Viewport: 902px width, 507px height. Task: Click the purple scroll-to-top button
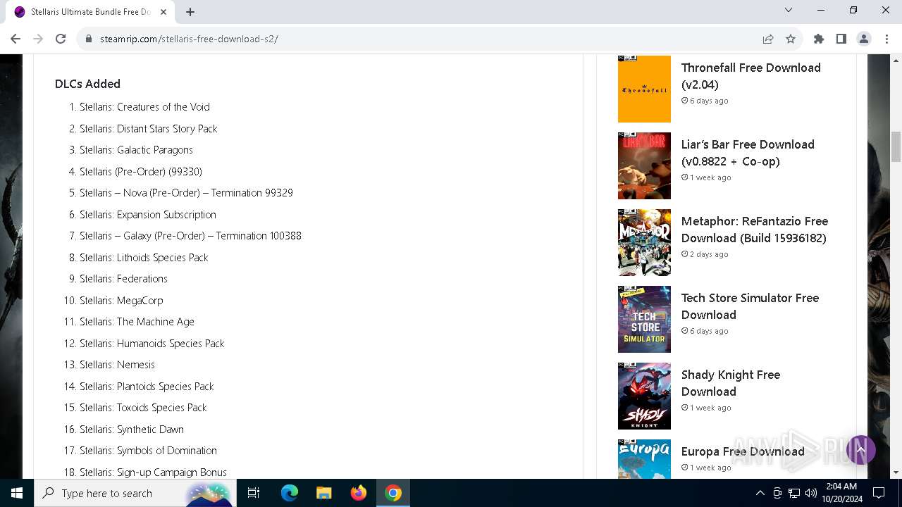(x=860, y=449)
